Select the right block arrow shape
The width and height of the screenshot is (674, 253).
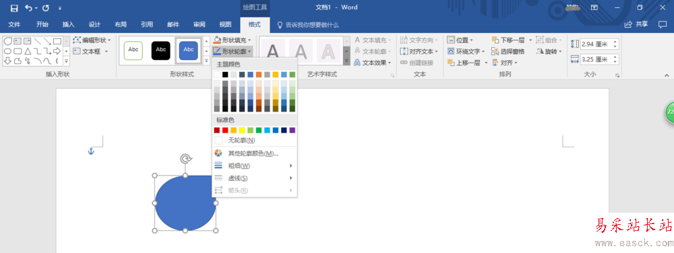coord(57,51)
